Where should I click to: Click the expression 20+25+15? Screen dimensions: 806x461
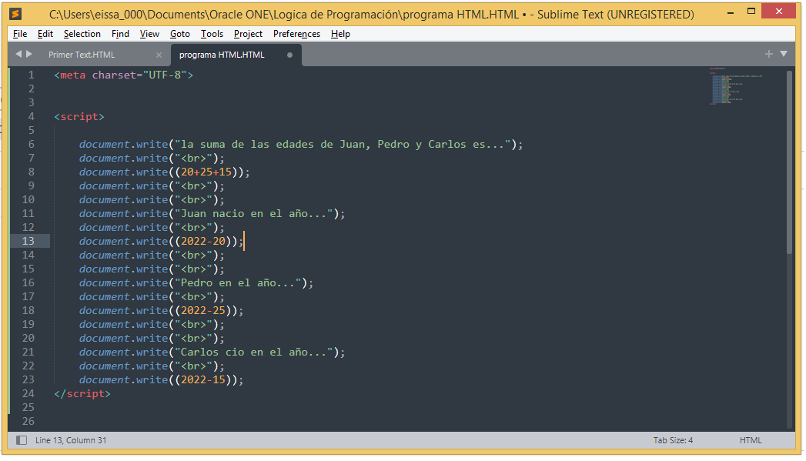[206, 172]
